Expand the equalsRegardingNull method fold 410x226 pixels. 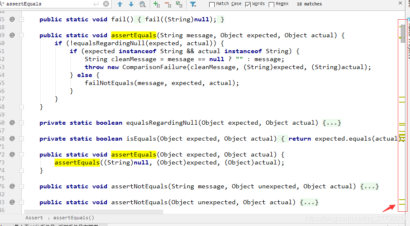coord(22,123)
